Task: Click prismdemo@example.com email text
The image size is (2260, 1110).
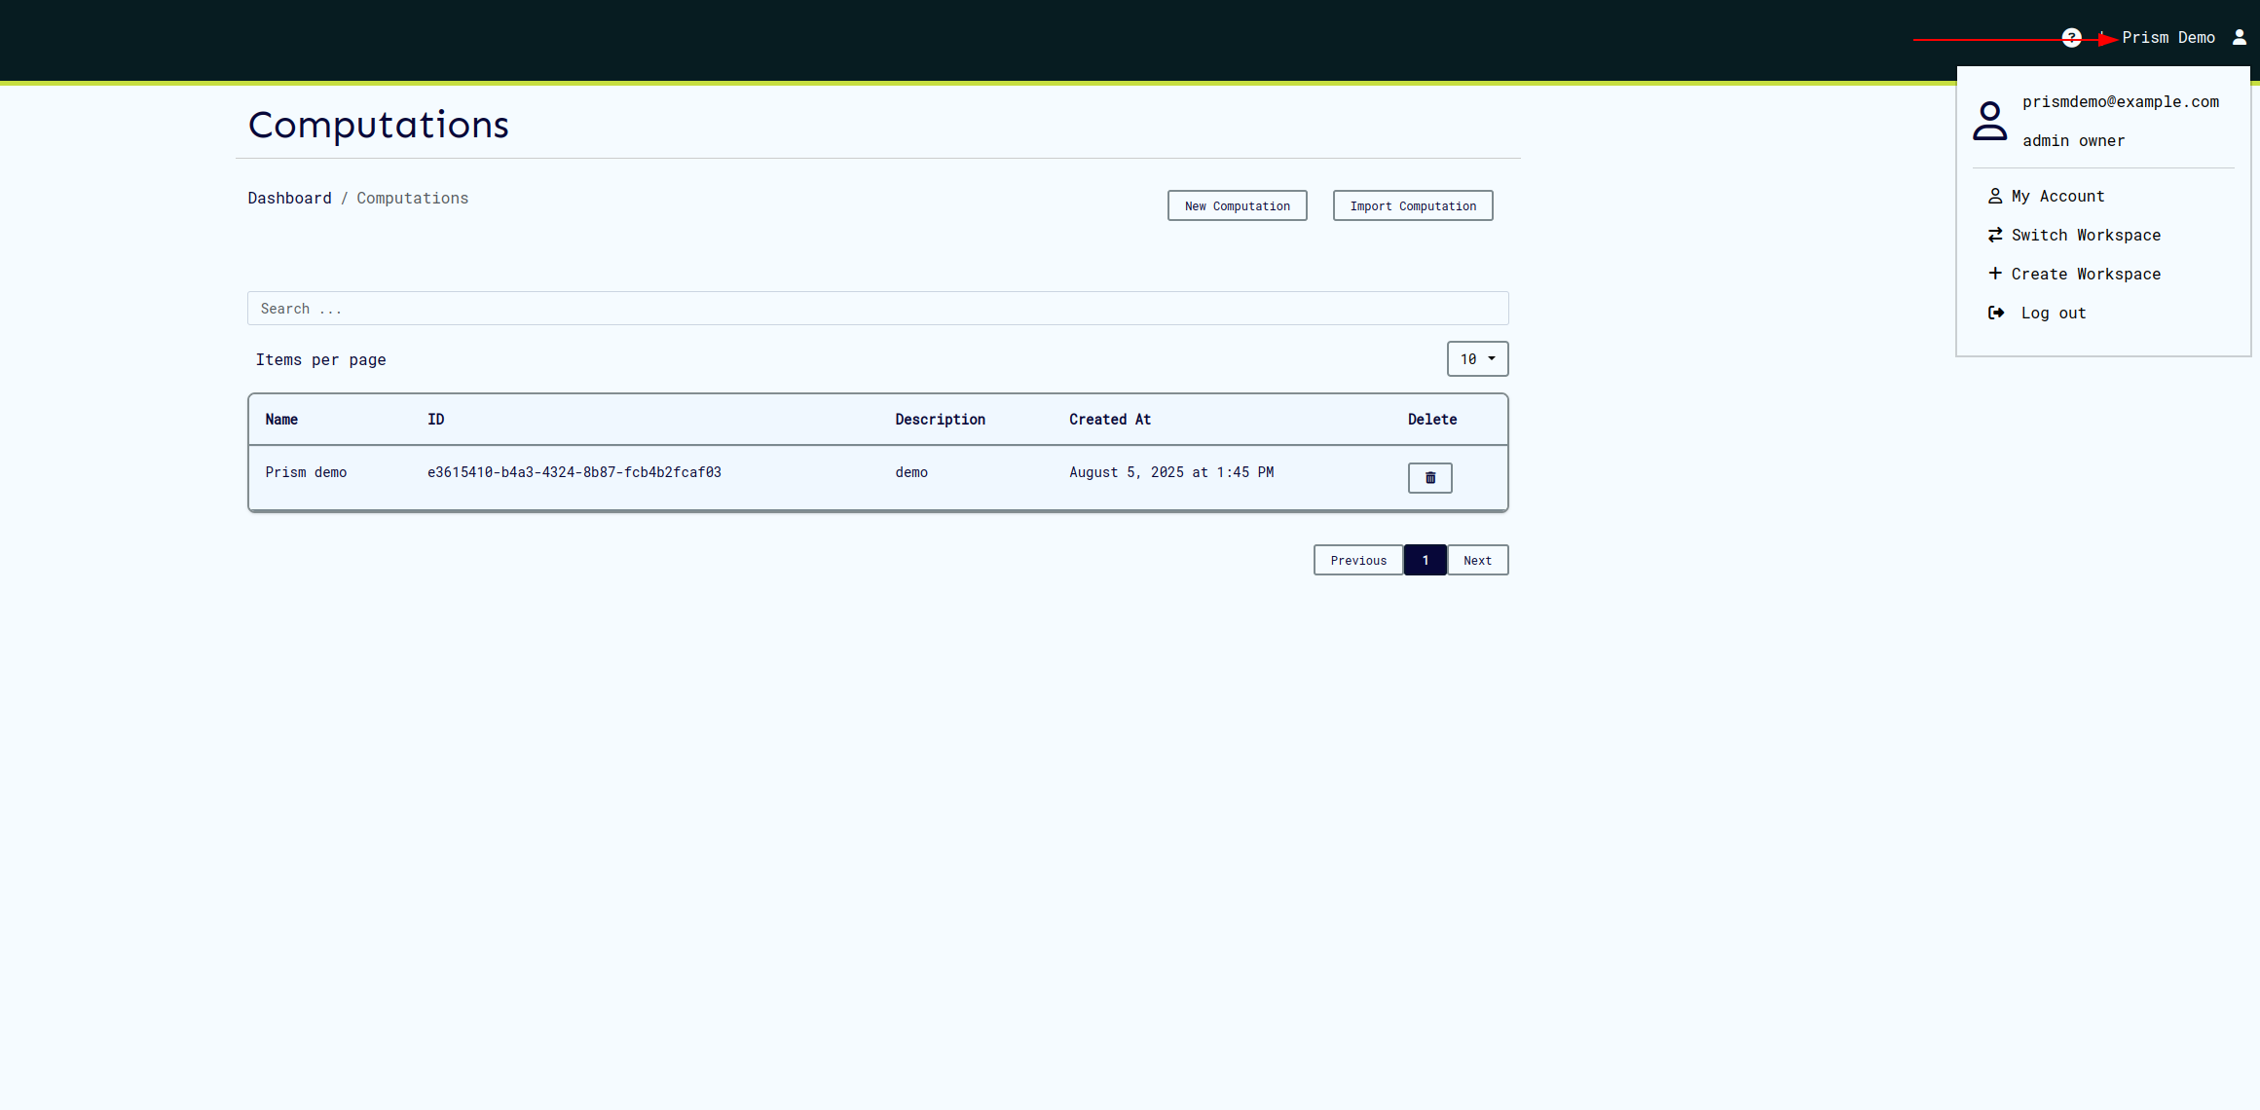Action: coord(2120,101)
